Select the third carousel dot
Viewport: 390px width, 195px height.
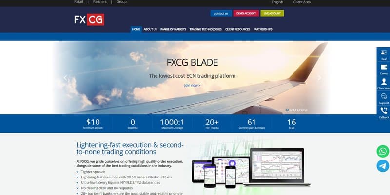pos(294,110)
